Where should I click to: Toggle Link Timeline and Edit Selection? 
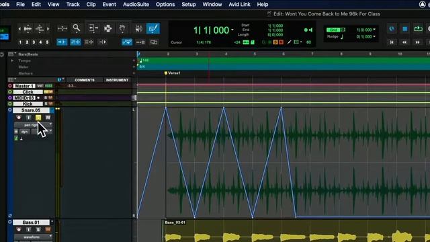pos(75,42)
